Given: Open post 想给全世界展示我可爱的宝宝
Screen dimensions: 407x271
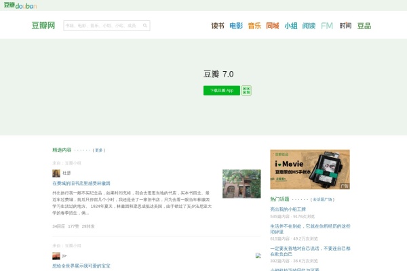Looking at the screenshot, I should [x=81, y=266].
